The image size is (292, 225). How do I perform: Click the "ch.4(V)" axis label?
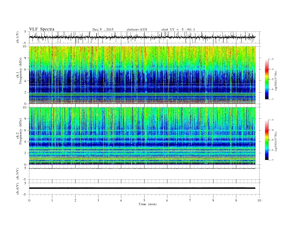coord(18,189)
